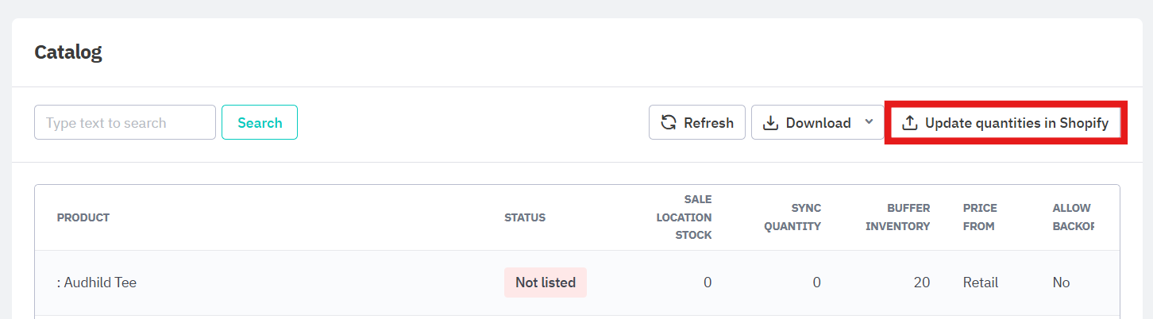
Task: Click the Retail price value
Action: [981, 282]
